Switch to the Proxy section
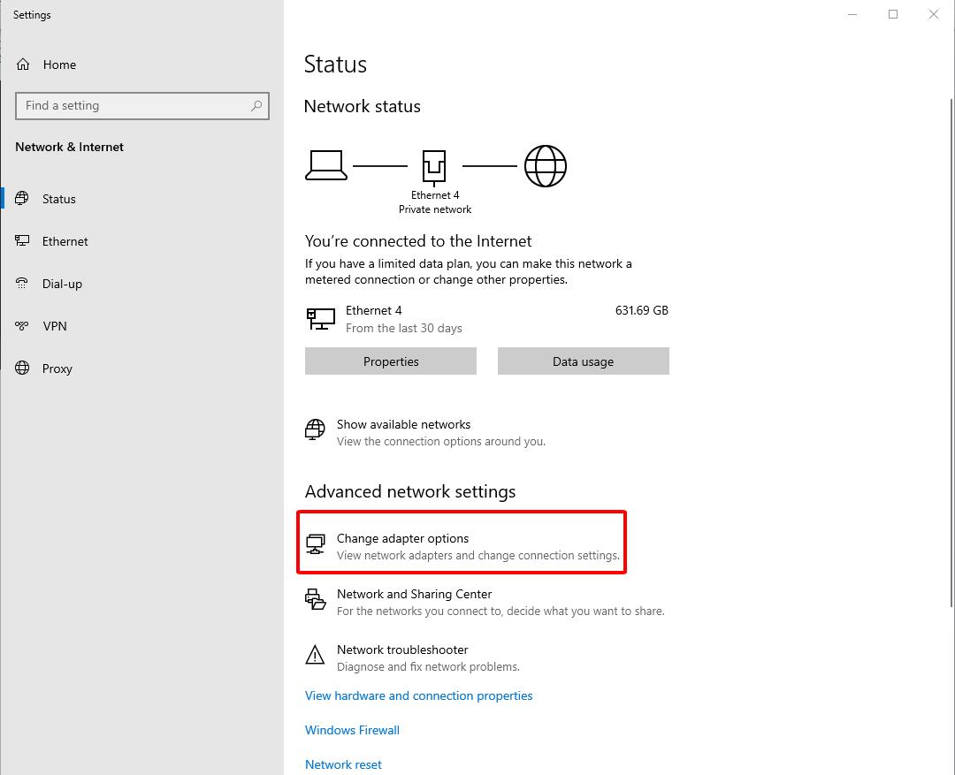 [57, 369]
